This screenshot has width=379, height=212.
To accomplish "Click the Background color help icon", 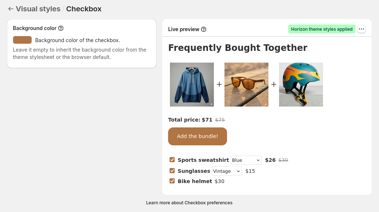I will [x=61, y=28].
